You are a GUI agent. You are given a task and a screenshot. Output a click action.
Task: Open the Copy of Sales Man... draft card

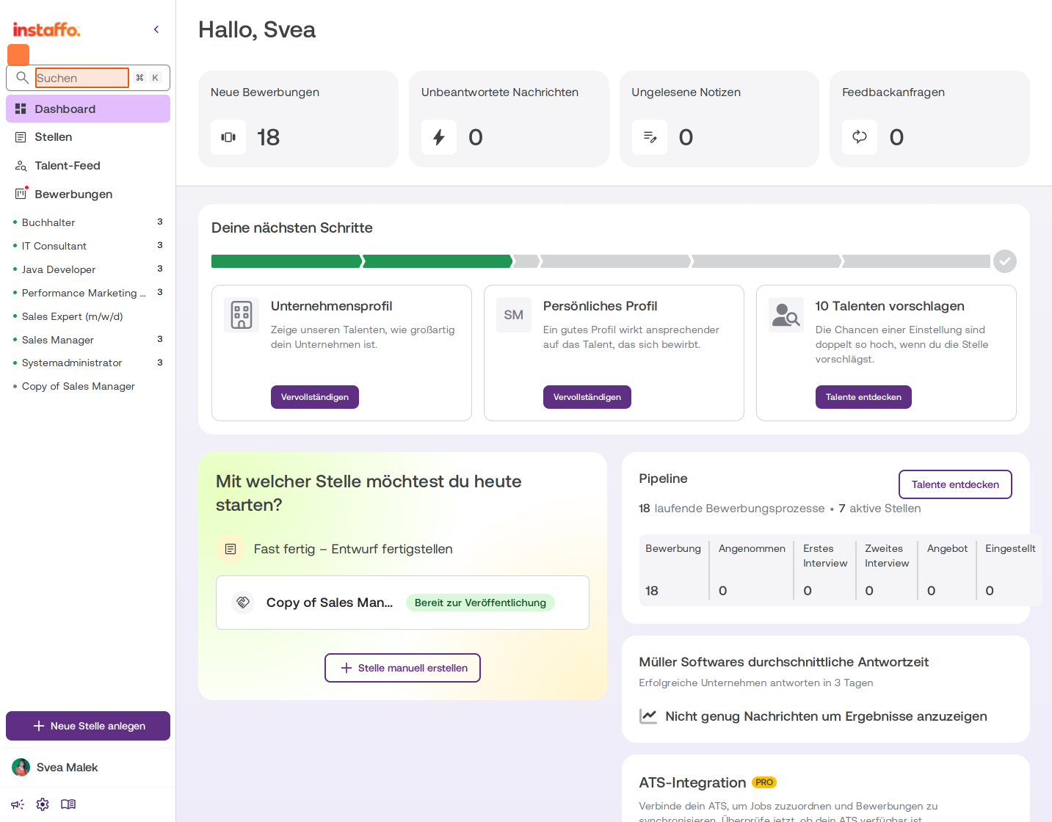(x=402, y=603)
